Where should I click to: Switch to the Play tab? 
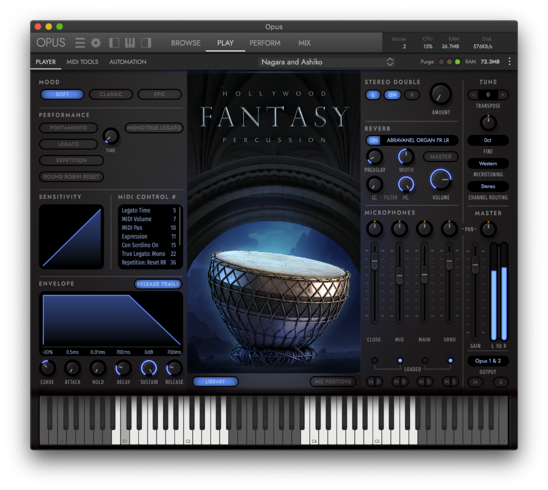[x=225, y=43]
